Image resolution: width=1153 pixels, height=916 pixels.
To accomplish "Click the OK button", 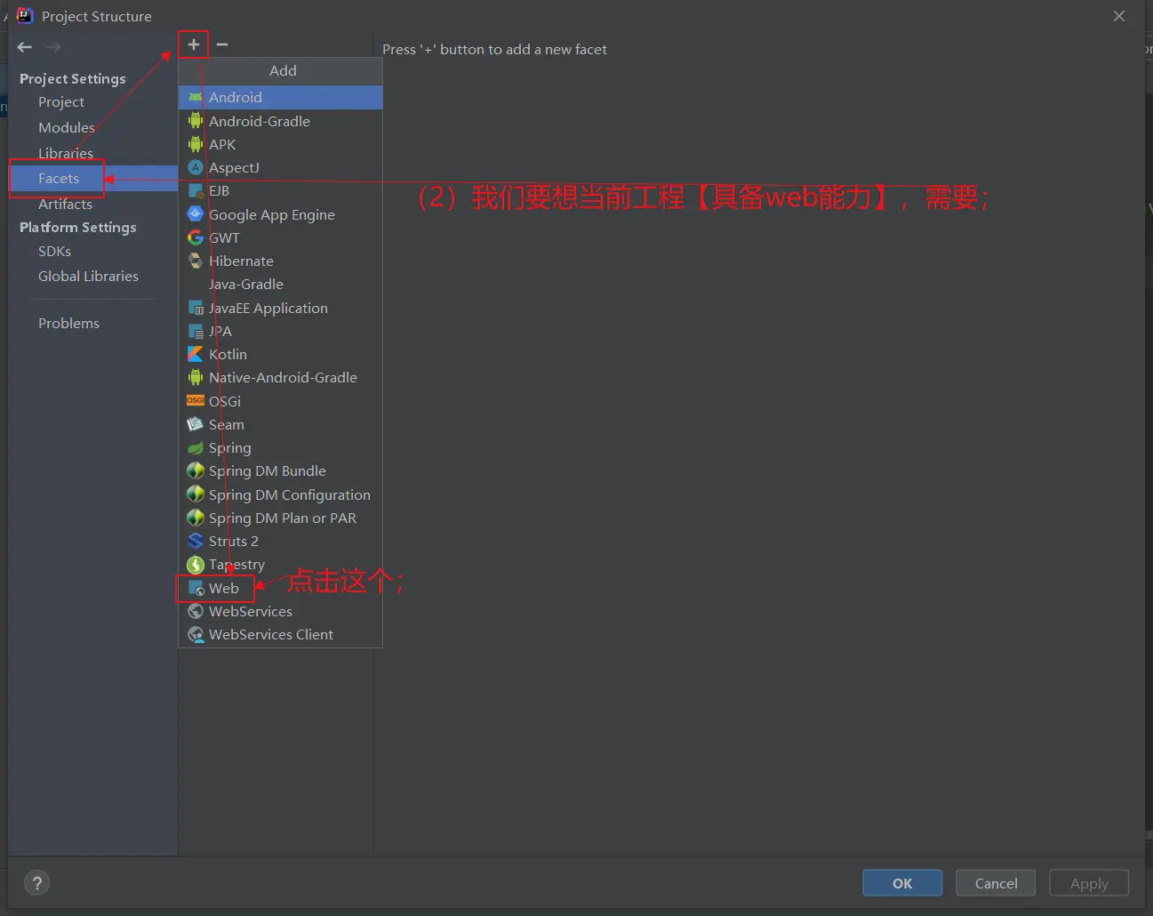I will point(902,883).
